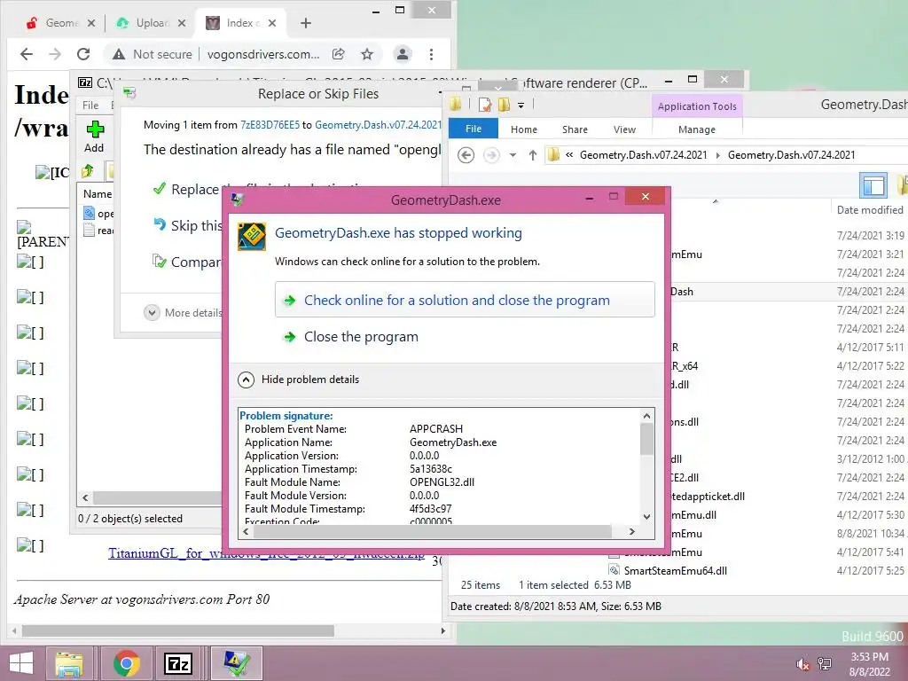Close the Geome browser tab
Viewport: 908px width, 681px height.
pyautogui.click(x=91, y=23)
